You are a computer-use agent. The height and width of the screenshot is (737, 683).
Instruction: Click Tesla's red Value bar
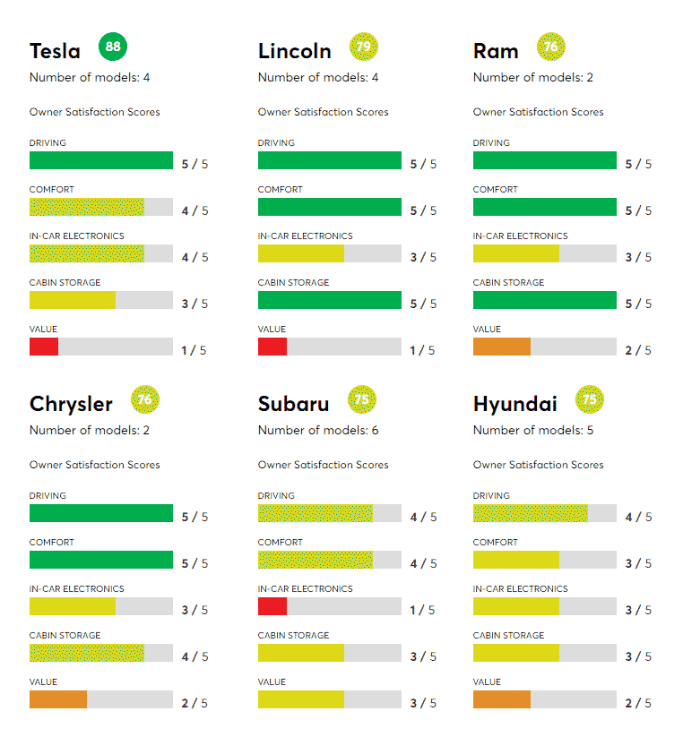[x=44, y=347]
